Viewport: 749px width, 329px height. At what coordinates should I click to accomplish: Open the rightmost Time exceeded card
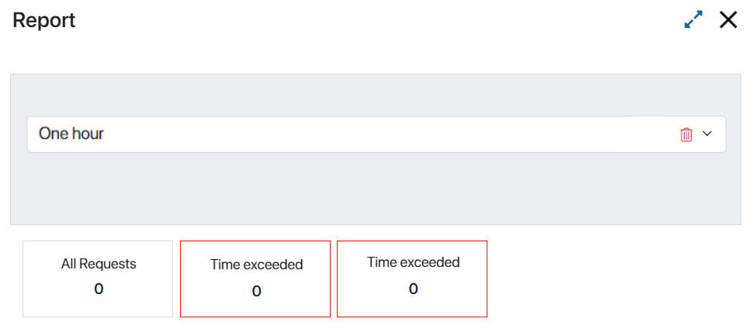pyautogui.click(x=412, y=279)
